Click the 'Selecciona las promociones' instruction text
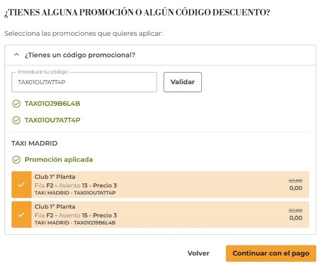The height and width of the screenshot is (268, 322). click(84, 33)
